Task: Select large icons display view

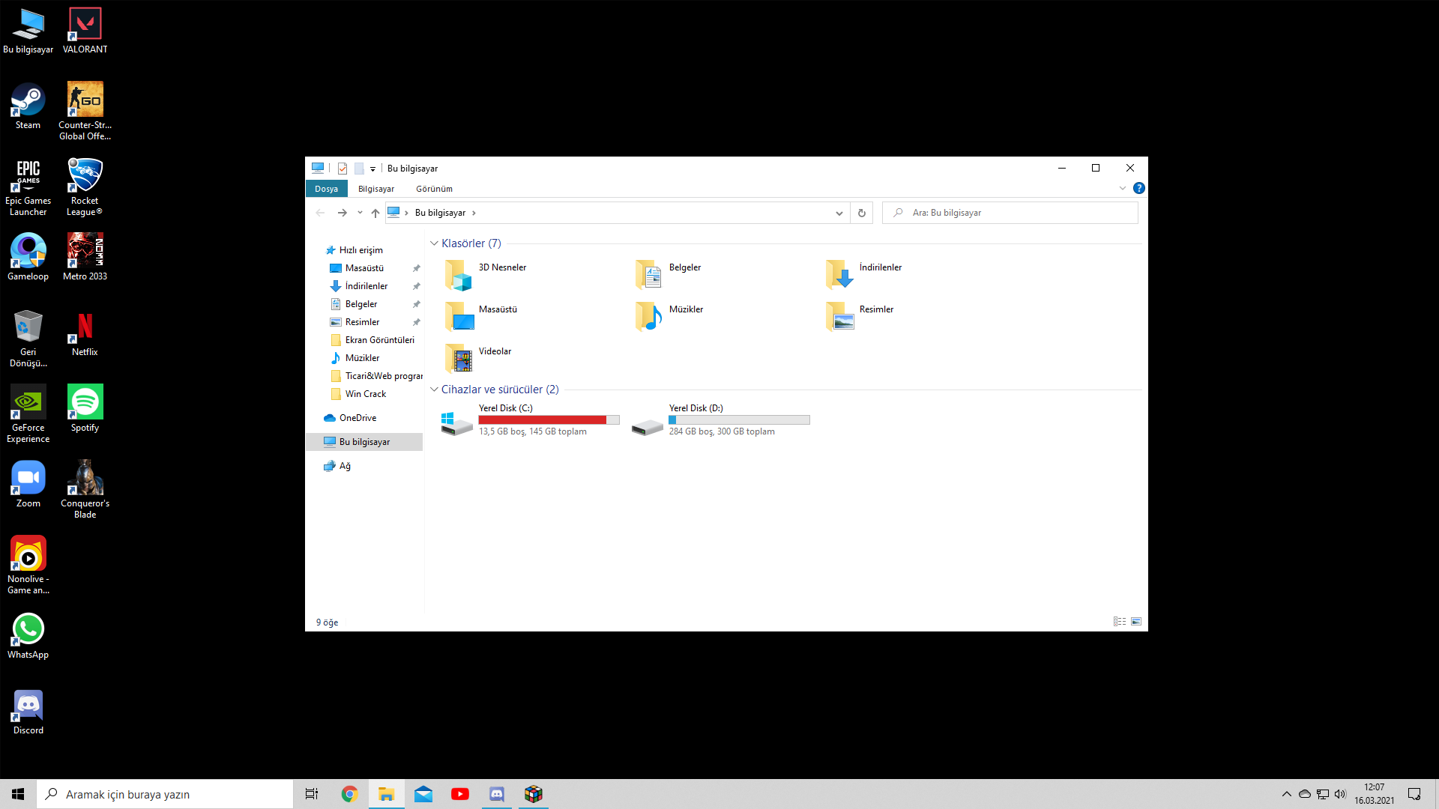Action: coord(1135,621)
